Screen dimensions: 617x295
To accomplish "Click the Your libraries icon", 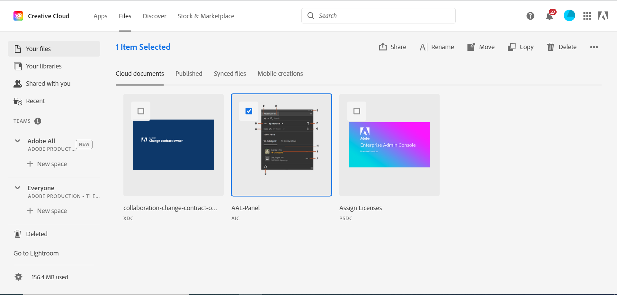I will pos(18,66).
